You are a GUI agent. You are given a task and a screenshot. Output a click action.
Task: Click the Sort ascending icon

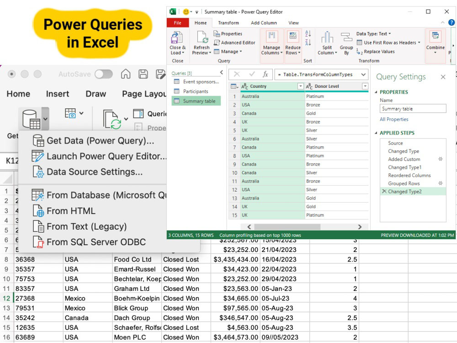[x=308, y=33]
